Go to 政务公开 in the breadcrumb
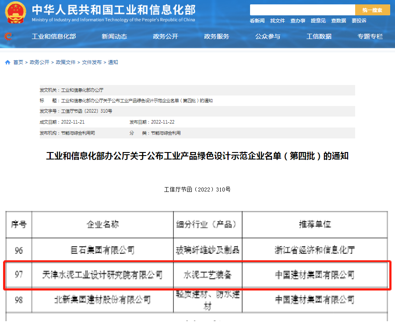 click(x=39, y=62)
